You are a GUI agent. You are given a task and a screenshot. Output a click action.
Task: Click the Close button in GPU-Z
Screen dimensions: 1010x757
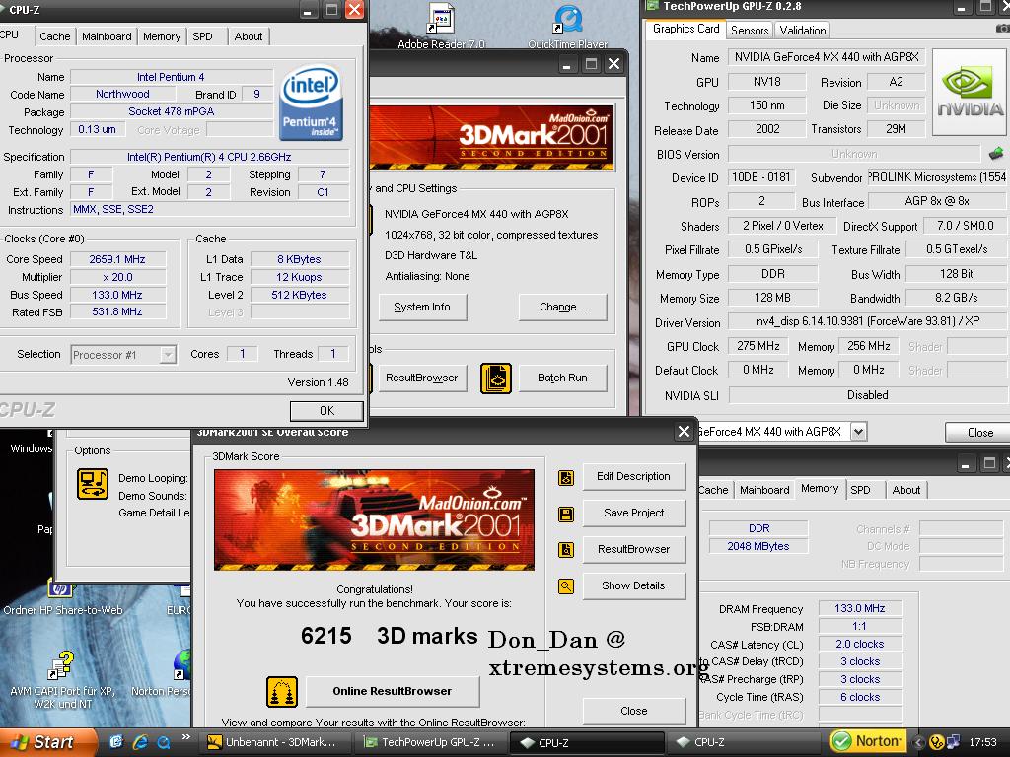pos(979,433)
